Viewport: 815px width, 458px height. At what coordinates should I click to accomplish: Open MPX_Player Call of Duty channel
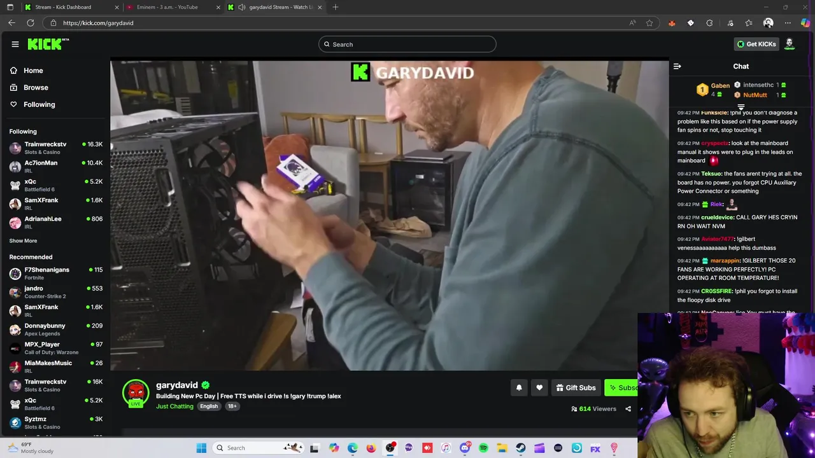pyautogui.click(x=56, y=348)
